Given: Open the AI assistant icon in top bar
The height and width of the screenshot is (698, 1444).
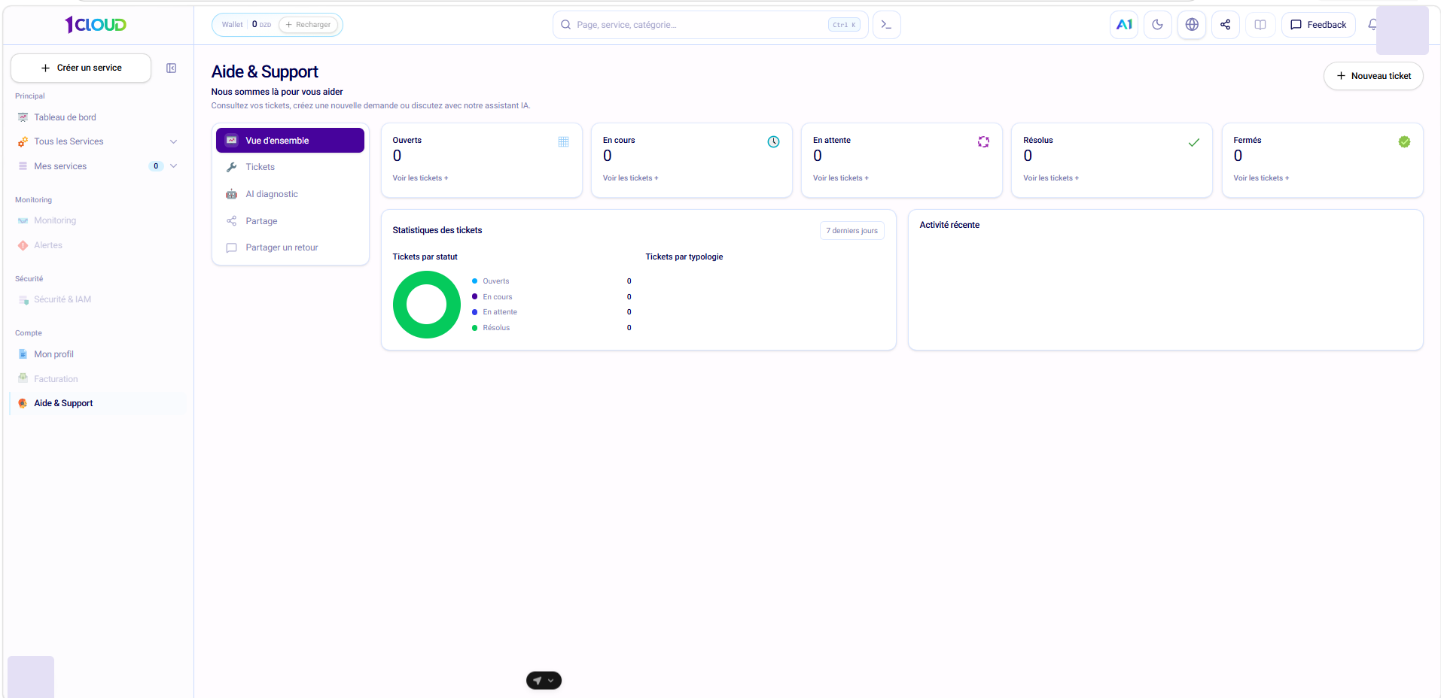Looking at the screenshot, I should click(1123, 25).
